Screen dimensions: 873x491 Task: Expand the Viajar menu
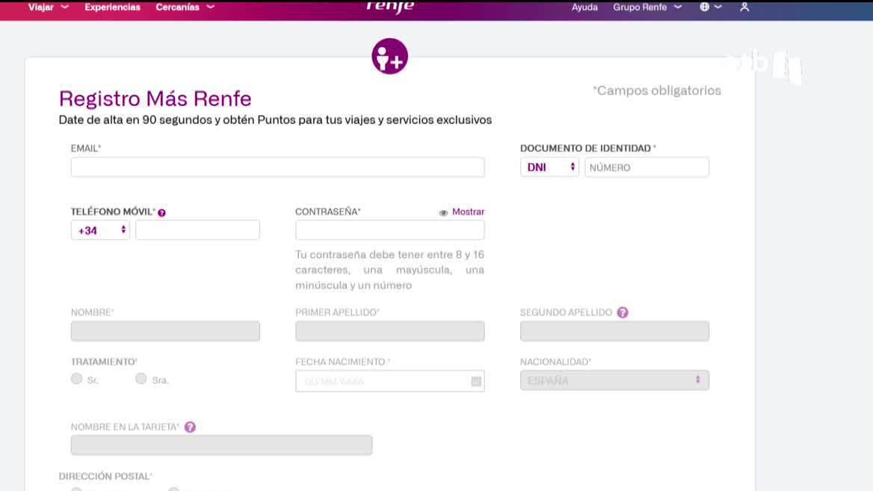point(49,7)
